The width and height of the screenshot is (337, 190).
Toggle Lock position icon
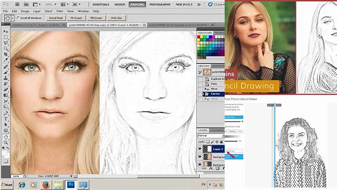click(217, 142)
